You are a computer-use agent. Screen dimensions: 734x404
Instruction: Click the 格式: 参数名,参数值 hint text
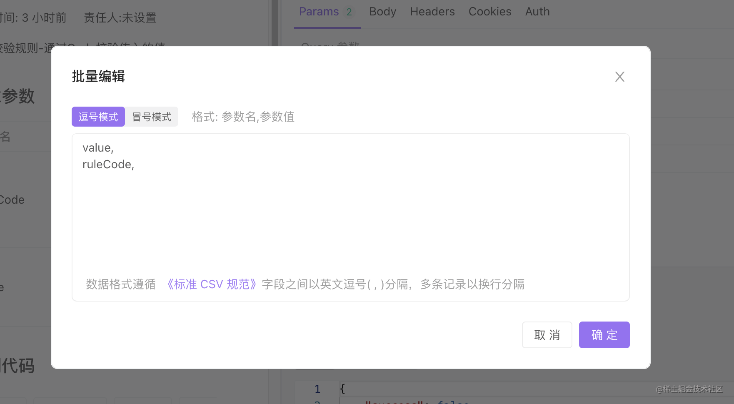point(243,117)
